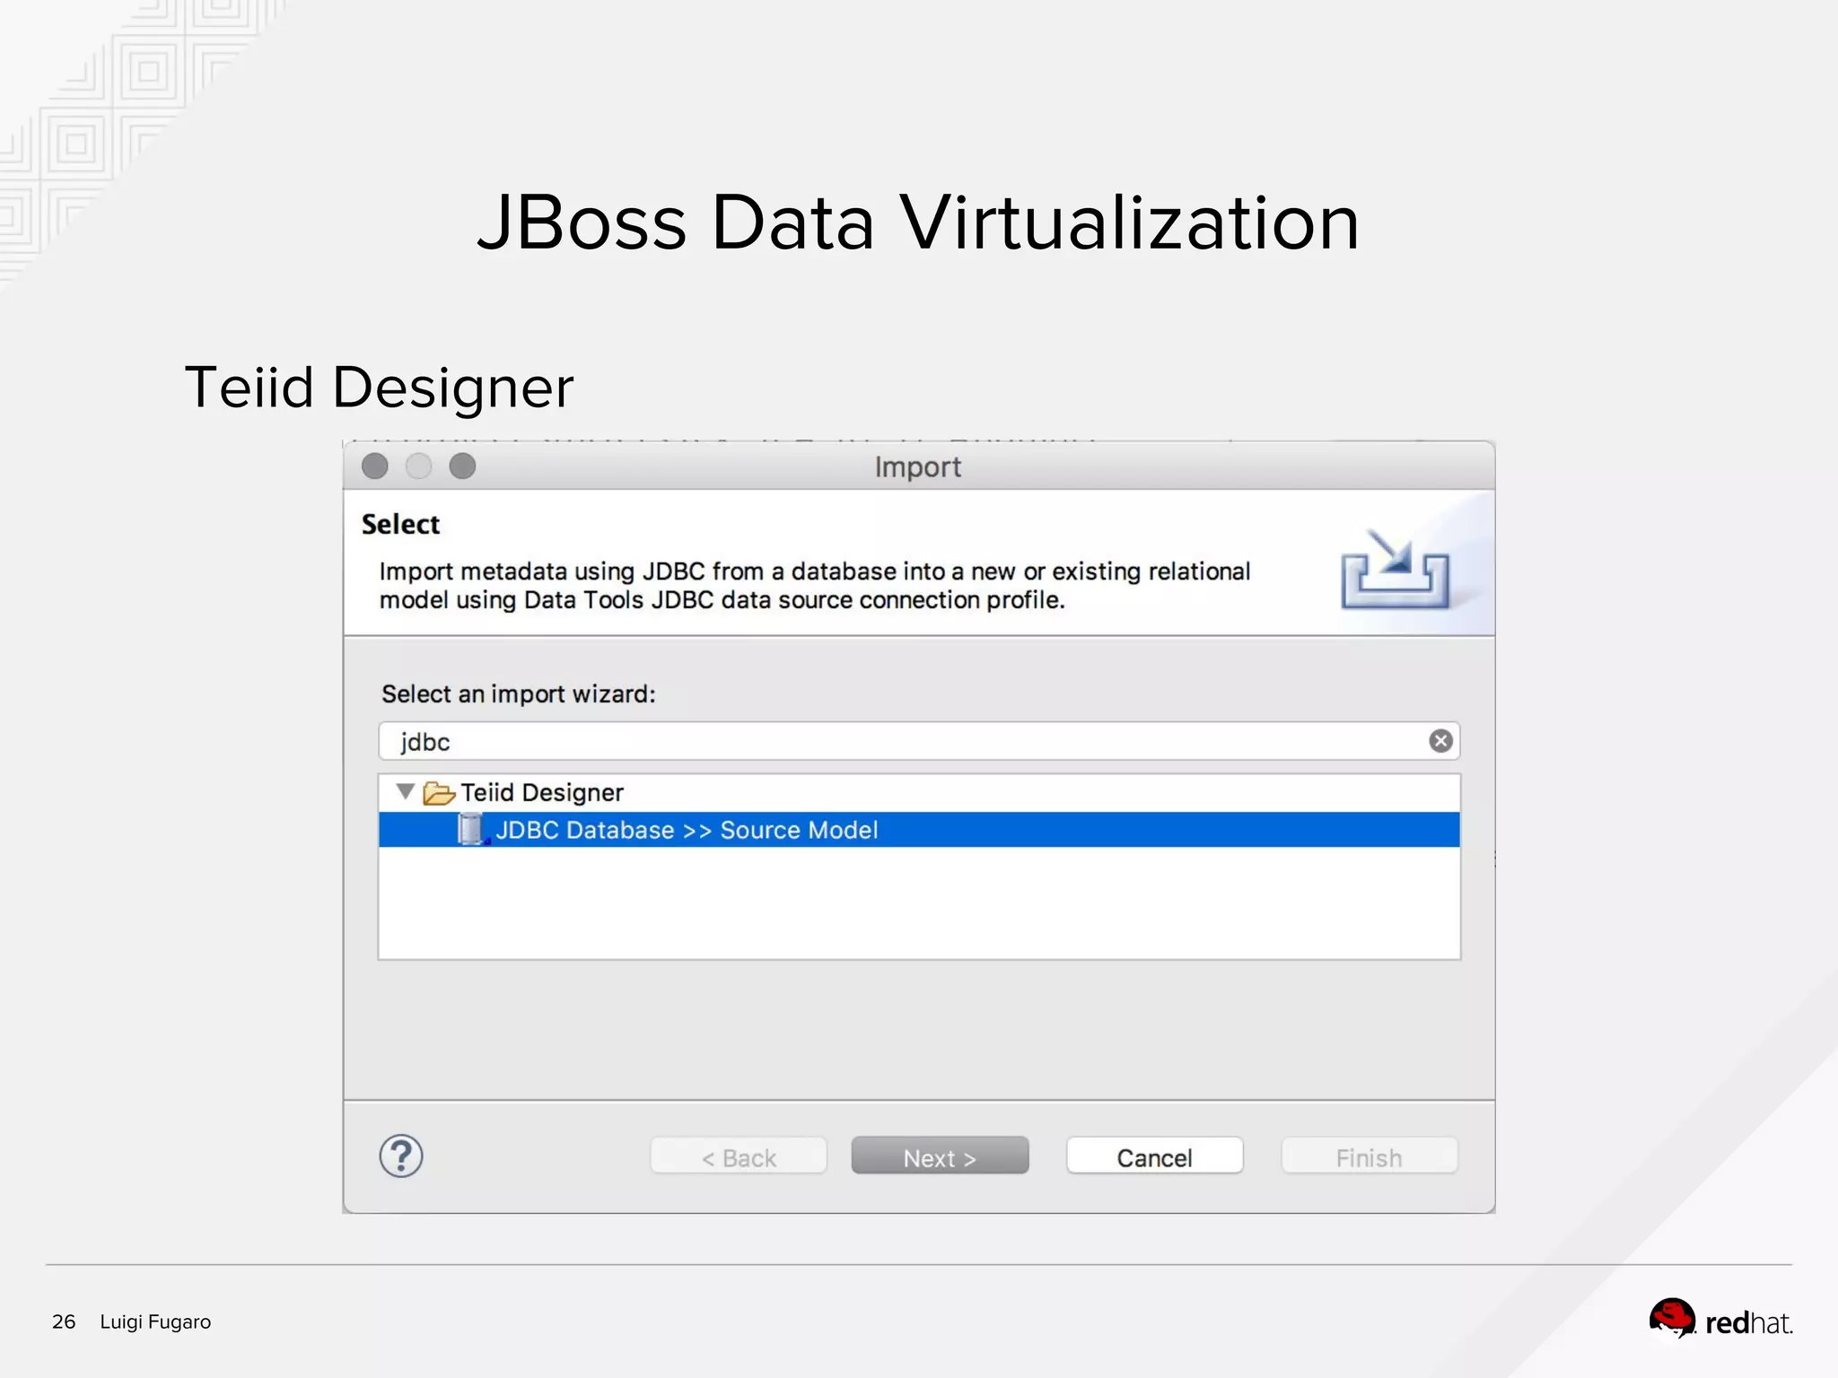This screenshot has width=1838, height=1378.
Task: Click the Teiid Designer folder icon
Action: click(439, 793)
